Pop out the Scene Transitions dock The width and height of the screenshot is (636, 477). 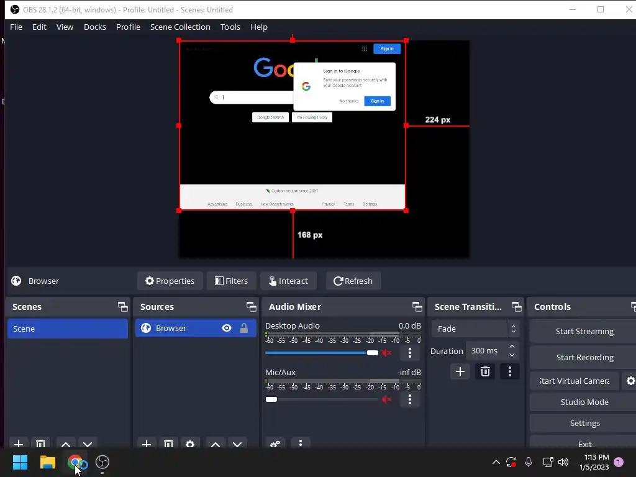(x=516, y=307)
